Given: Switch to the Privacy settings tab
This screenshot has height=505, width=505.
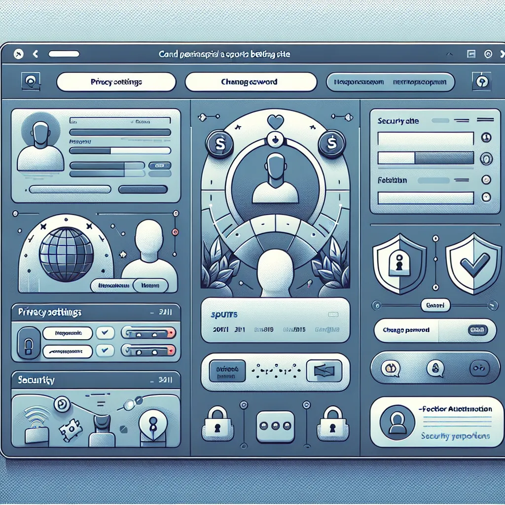Looking at the screenshot, I should pos(116,82).
